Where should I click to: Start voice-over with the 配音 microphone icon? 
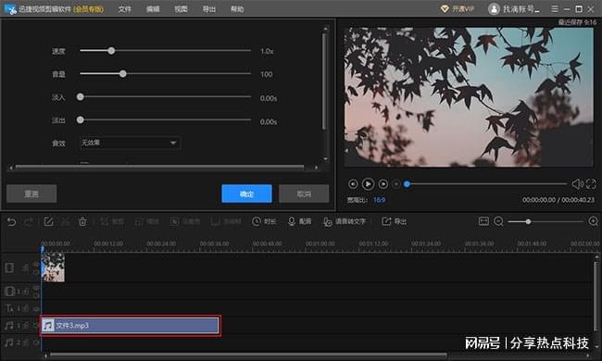click(x=300, y=221)
